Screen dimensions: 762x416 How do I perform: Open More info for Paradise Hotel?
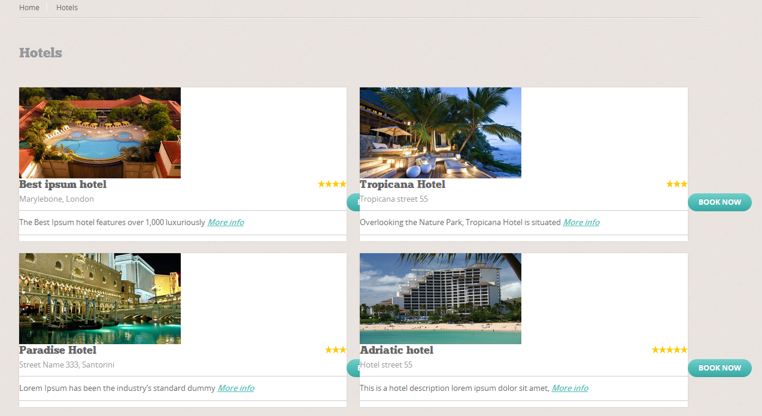pos(236,388)
